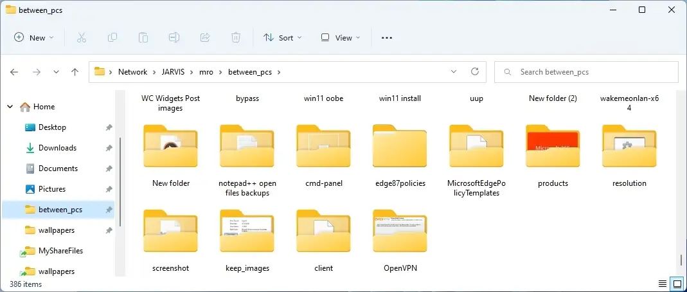Open the New item menu
This screenshot has width=687, height=292.
[x=34, y=38]
